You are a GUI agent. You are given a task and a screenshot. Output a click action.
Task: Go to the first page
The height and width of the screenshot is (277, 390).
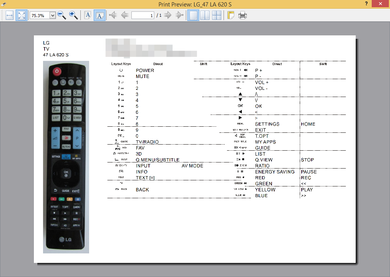tap(113, 15)
